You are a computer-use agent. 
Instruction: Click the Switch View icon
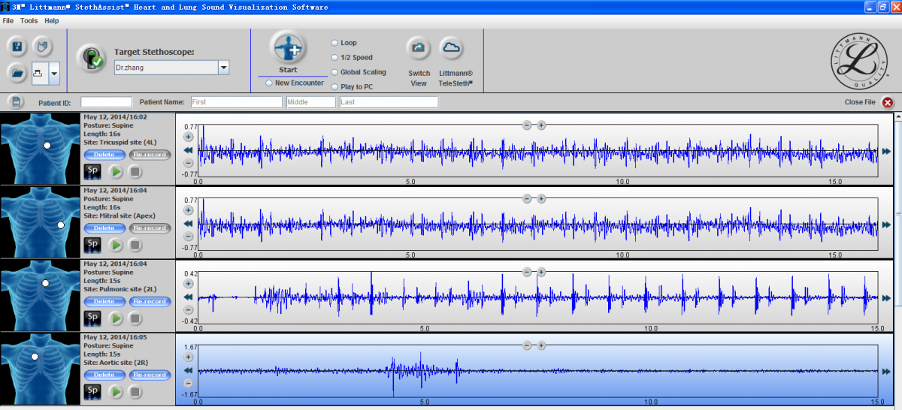(419, 48)
